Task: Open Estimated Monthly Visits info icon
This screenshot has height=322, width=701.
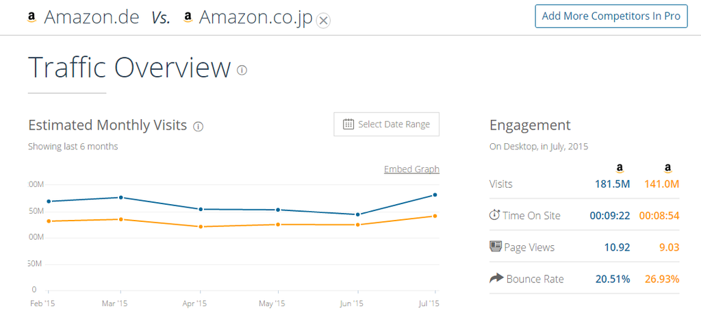Action: (198, 127)
